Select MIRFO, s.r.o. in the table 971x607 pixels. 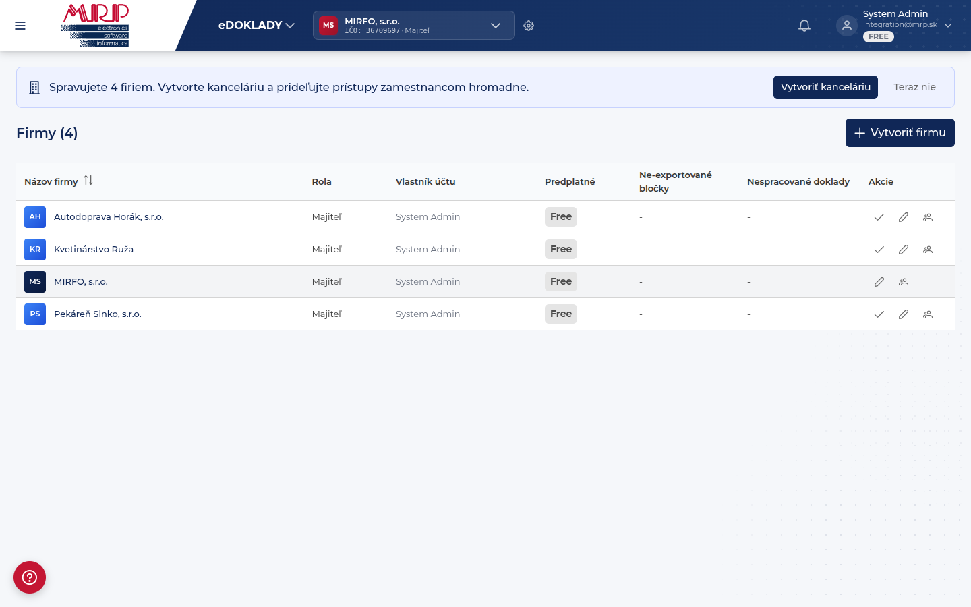coord(81,282)
